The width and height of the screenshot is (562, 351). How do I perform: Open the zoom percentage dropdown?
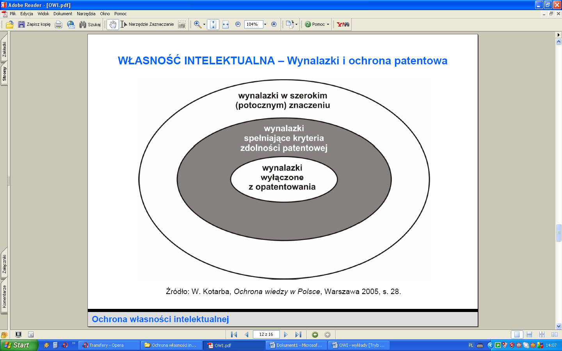point(265,24)
